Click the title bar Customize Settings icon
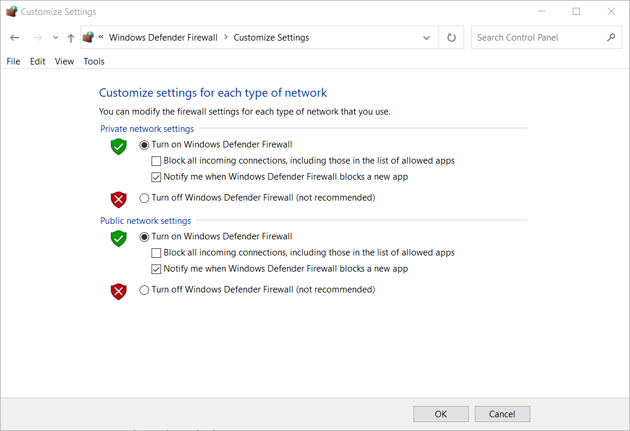 pos(12,12)
